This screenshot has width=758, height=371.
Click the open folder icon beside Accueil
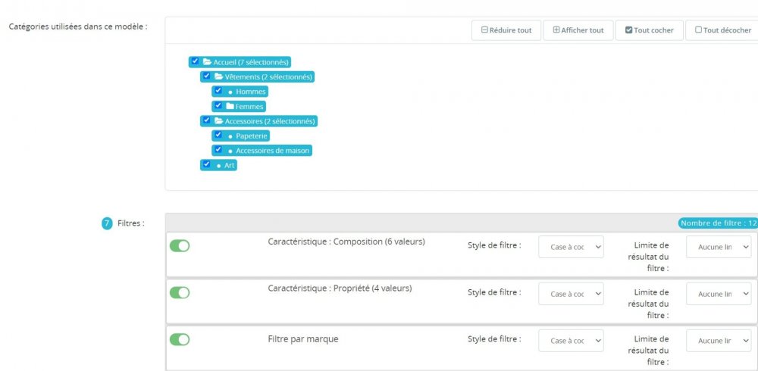207,62
